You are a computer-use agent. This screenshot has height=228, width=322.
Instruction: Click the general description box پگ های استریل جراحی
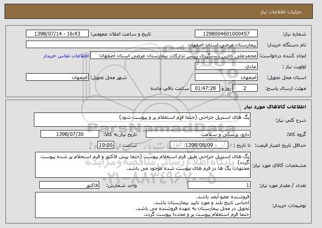tap(142, 120)
